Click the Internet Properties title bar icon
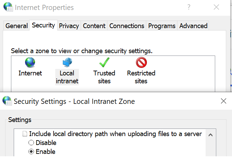 (x=6, y=7)
